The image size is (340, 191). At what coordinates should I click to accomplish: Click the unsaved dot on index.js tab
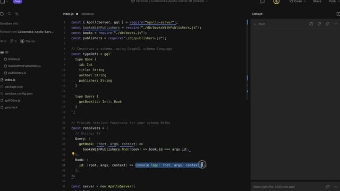tap(76, 14)
